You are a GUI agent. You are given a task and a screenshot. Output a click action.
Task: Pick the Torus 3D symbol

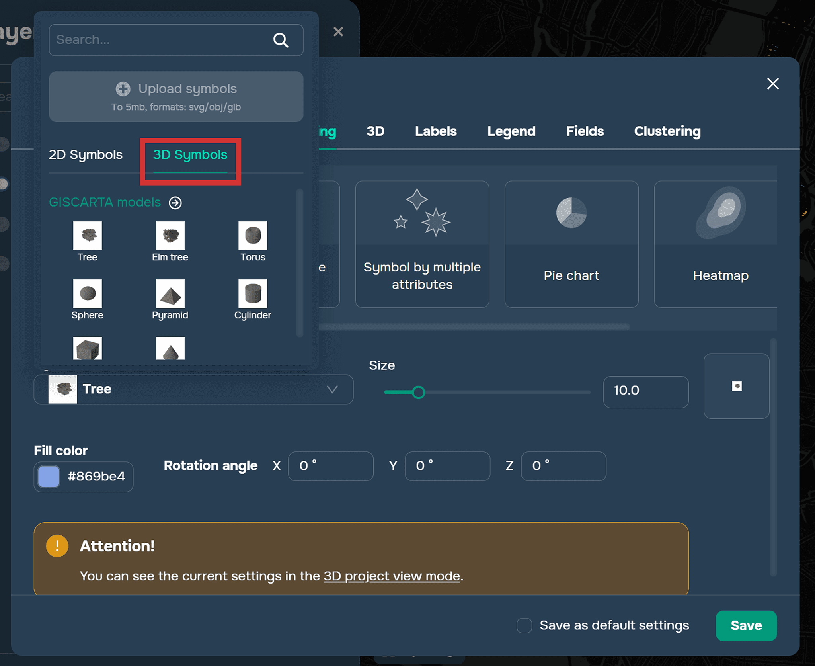(252, 236)
